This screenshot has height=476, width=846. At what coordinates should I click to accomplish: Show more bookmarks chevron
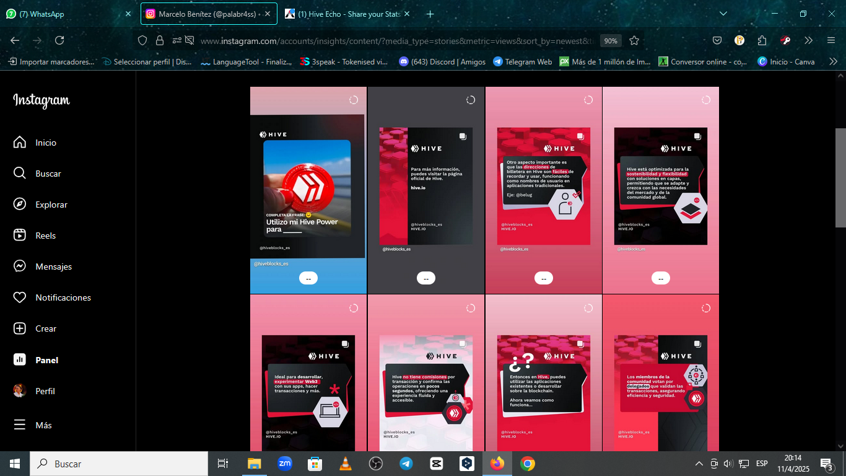coord(833,61)
